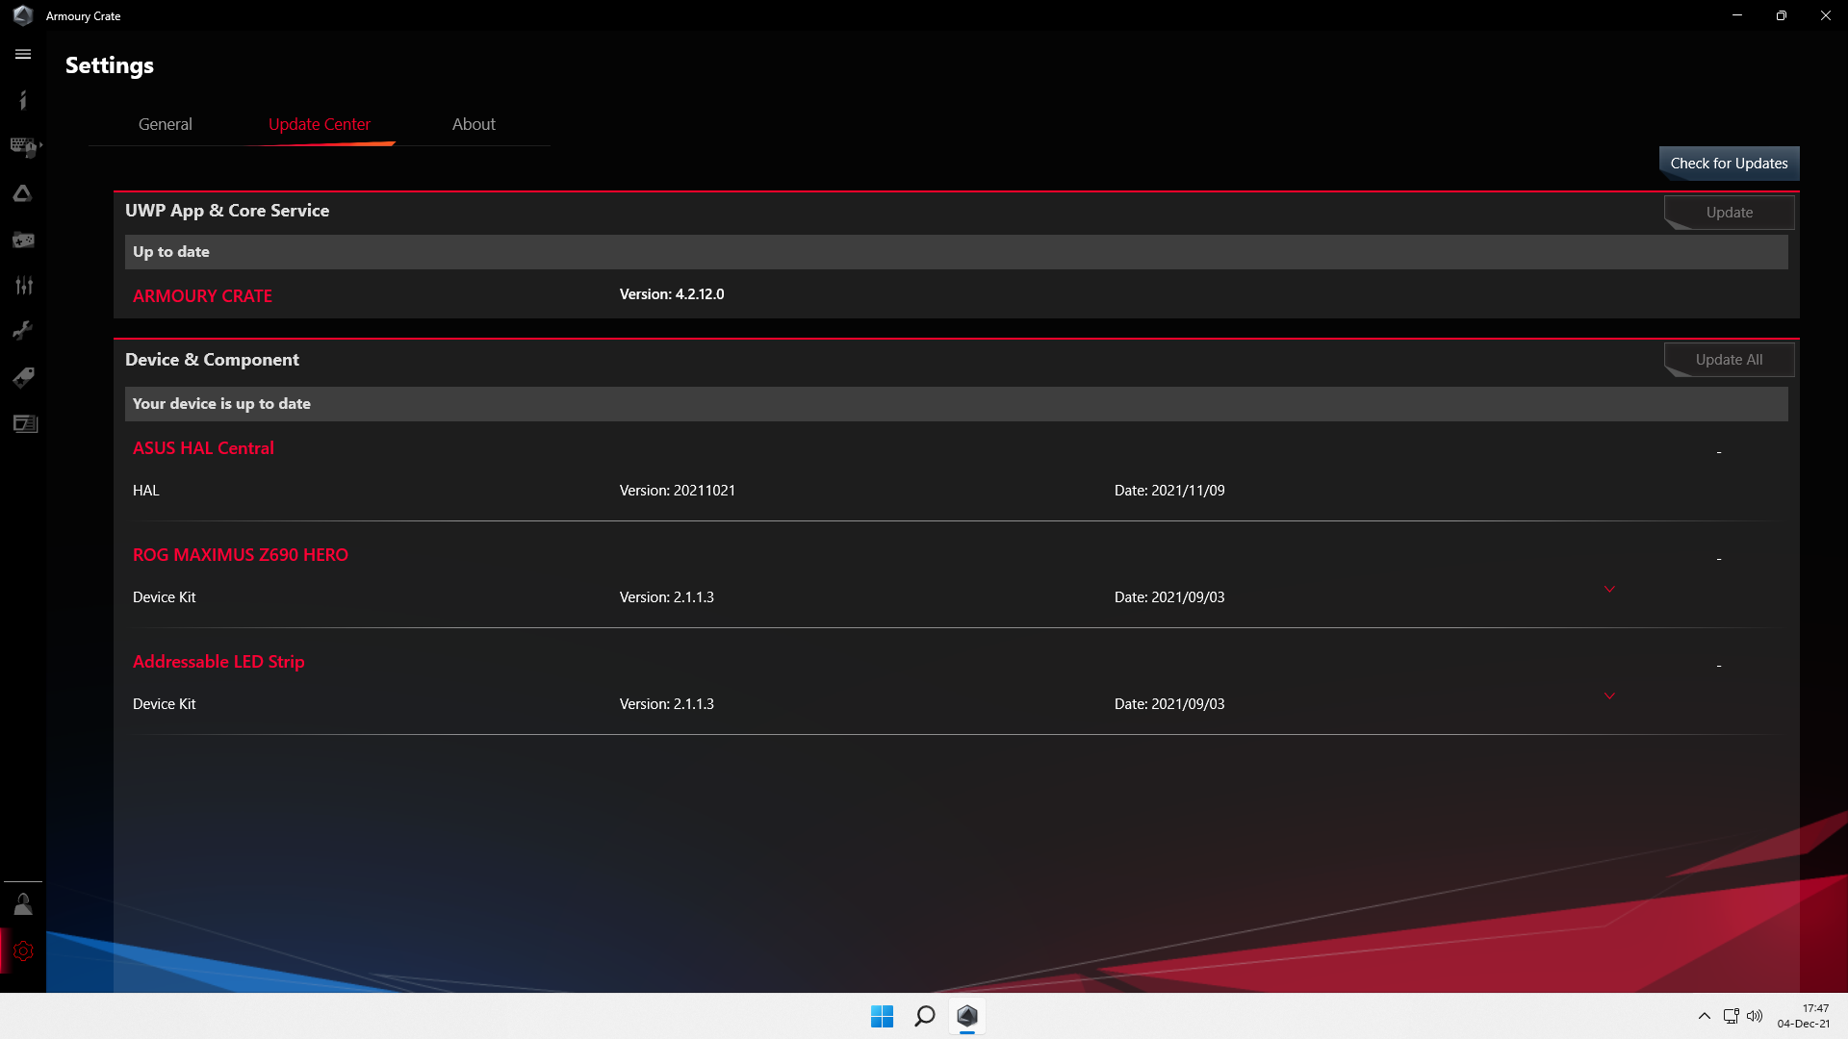1848x1039 pixels.
Task: Open News page icon in sidebar
Action: pyautogui.click(x=25, y=423)
